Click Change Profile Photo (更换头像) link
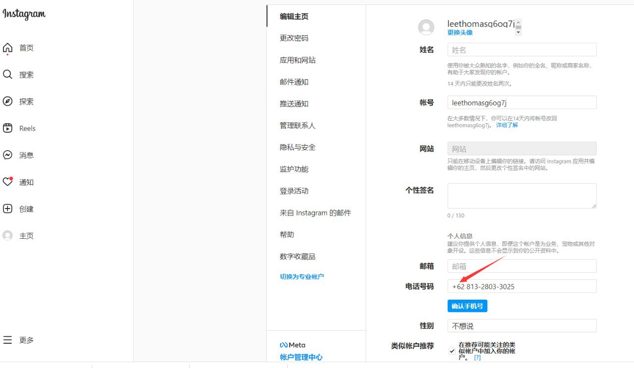 (x=460, y=33)
